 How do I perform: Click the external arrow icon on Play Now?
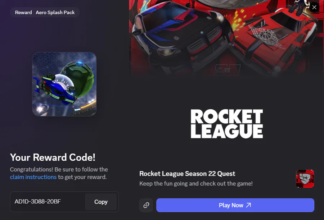248,205
